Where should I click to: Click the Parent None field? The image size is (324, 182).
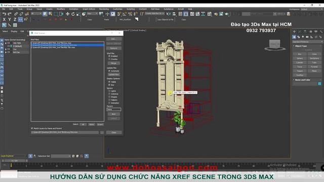coord(114,109)
